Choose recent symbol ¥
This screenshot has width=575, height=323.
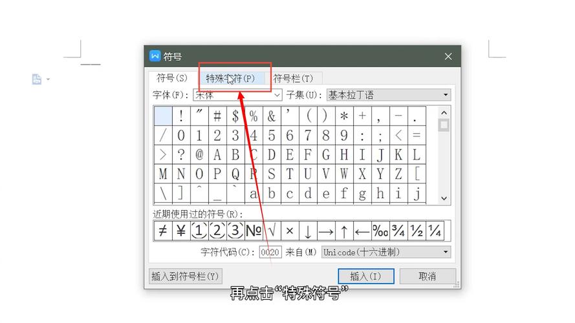pyautogui.click(x=181, y=231)
